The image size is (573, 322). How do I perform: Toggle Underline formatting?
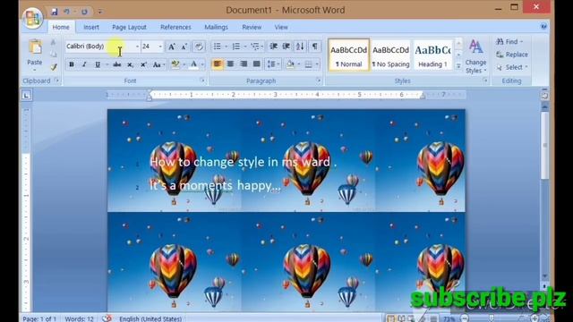click(x=98, y=64)
